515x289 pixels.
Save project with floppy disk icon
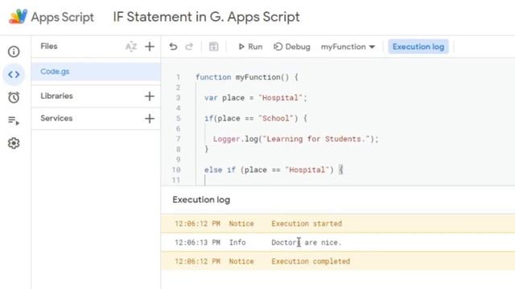coord(213,47)
